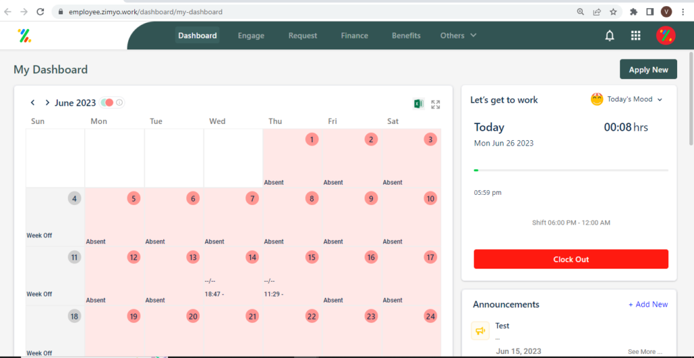Click the Test announcement megaphone icon

click(481, 331)
